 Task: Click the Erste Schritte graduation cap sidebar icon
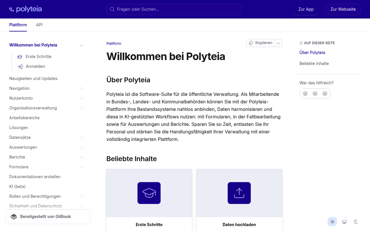click(x=20, y=57)
